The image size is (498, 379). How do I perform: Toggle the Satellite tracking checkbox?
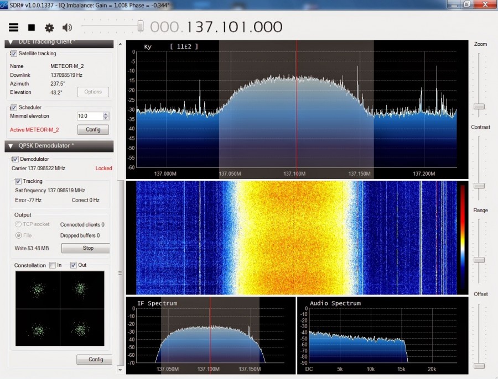[14, 54]
